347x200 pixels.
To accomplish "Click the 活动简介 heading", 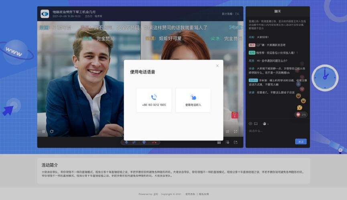I will [x=50, y=165].
